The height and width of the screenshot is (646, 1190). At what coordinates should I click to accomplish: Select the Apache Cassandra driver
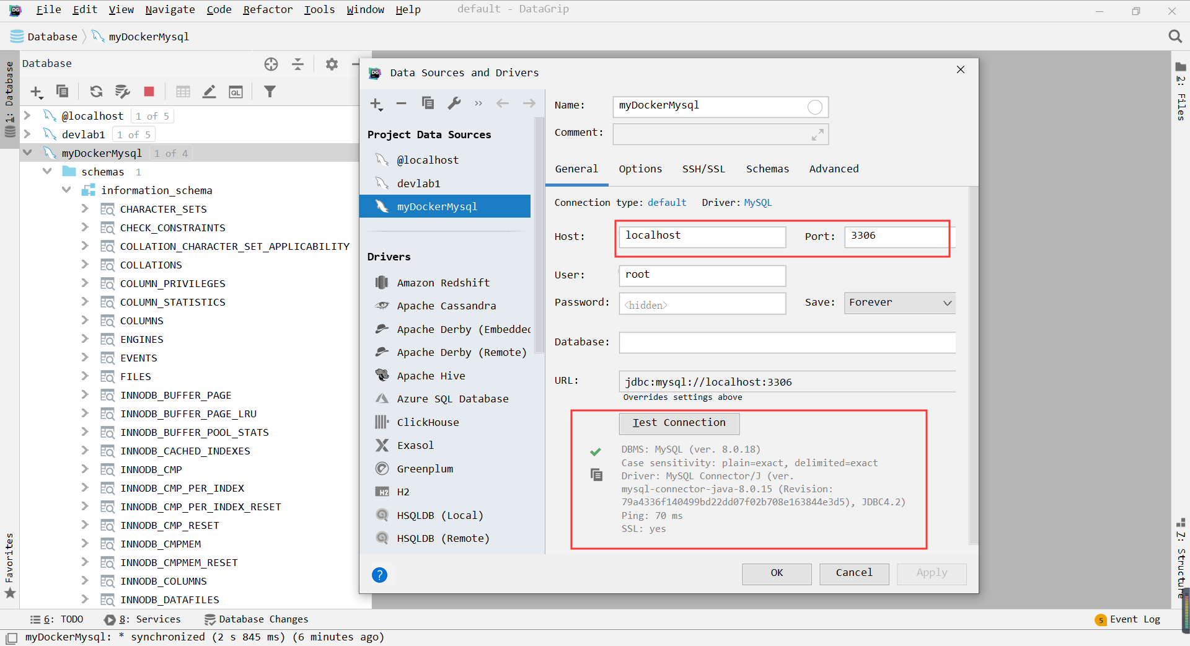click(444, 306)
